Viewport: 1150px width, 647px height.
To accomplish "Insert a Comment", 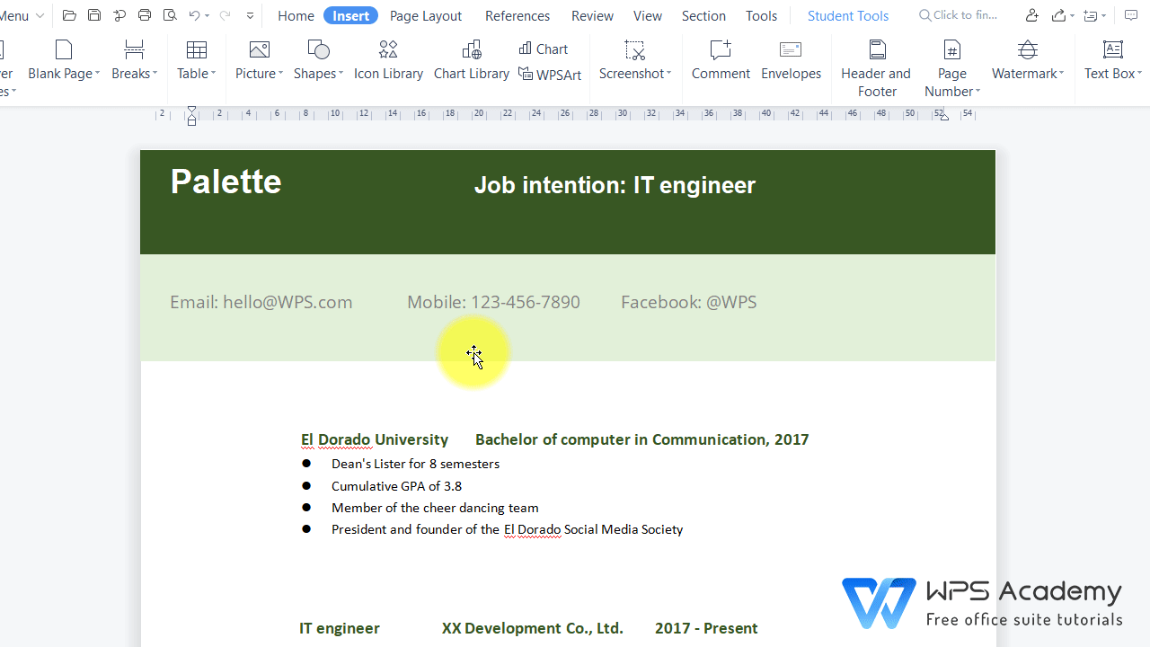I will (721, 60).
